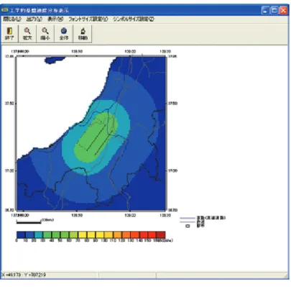Screen dimensions: 291x287
Task: Open the 閉じる menu
Action: (x=12, y=19)
